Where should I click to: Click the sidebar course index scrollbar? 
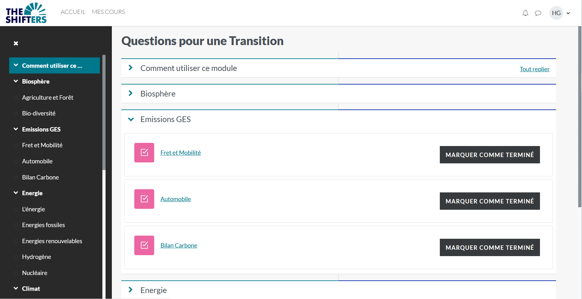104,113
